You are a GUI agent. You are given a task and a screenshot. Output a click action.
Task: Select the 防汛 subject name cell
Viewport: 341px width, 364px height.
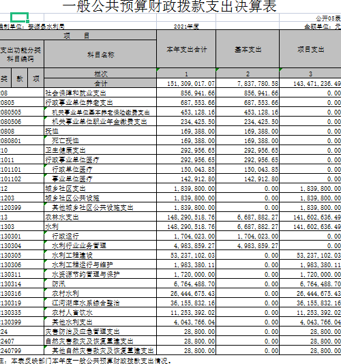[100, 284]
